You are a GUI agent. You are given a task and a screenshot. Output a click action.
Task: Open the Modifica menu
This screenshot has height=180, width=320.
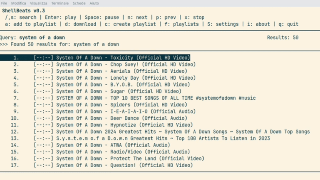tap(18, 3)
